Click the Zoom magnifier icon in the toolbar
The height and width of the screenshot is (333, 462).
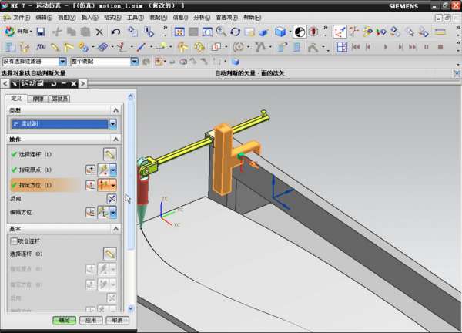tap(221, 32)
